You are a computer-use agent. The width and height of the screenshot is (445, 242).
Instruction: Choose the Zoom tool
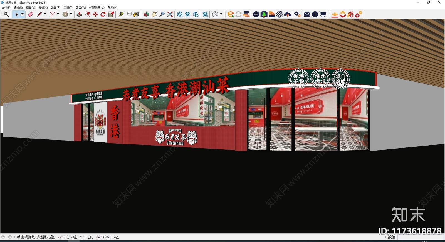point(162,14)
